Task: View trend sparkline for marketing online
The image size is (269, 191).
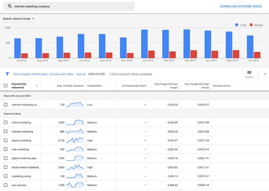Action: tap(75, 176)
